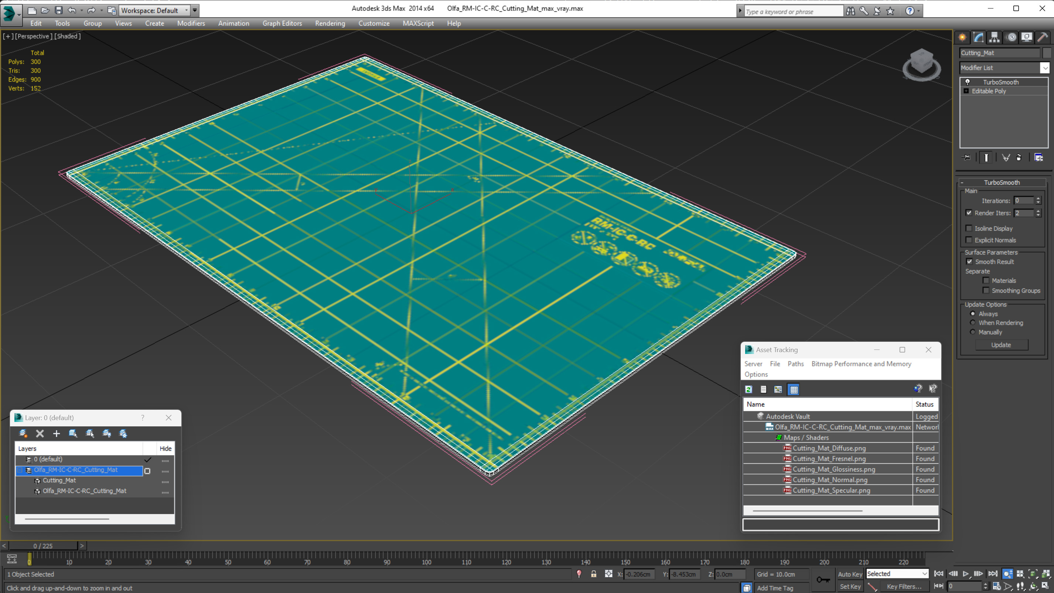Image resolution: width=1054 pixels, height=593 pixels.
Task: Open the Rendering menu
Action: click(x=330, y=23)
